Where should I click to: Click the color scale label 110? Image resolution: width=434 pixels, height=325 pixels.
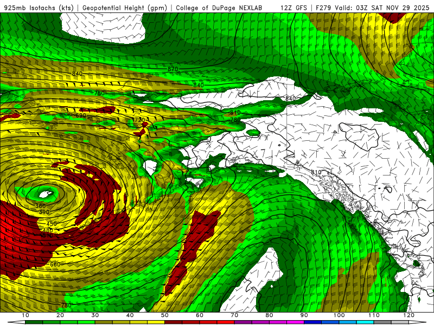point(374,315)
